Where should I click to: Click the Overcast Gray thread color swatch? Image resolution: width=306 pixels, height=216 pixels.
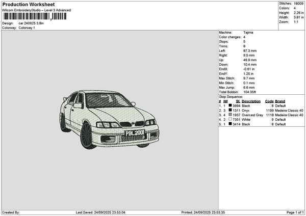pos(231,115)
